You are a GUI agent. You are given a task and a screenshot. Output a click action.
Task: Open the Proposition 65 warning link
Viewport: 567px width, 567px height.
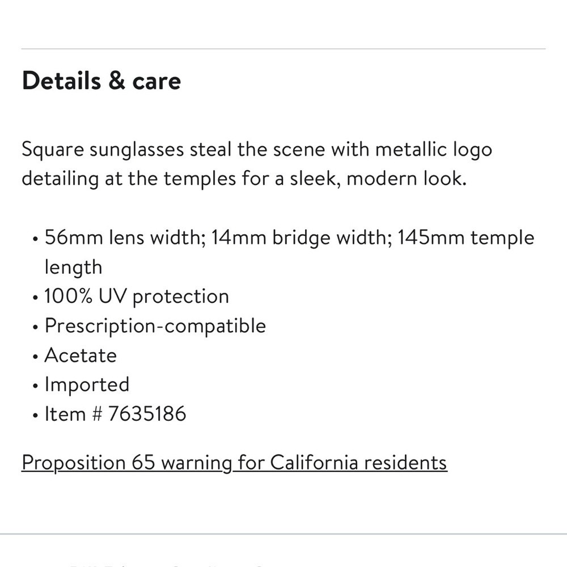(x=234, y=463)
